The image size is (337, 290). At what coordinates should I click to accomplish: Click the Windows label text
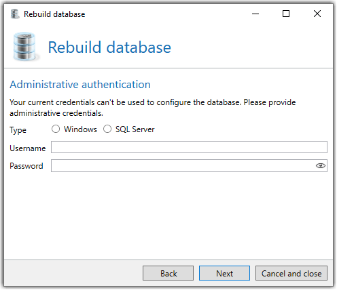pos(80,129)
